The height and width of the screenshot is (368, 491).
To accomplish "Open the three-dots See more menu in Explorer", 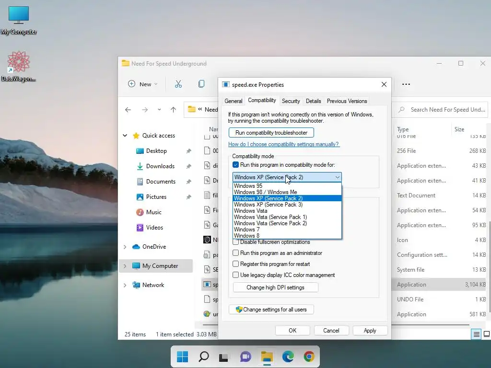I will pyautogui.click(x=406, y=84).
